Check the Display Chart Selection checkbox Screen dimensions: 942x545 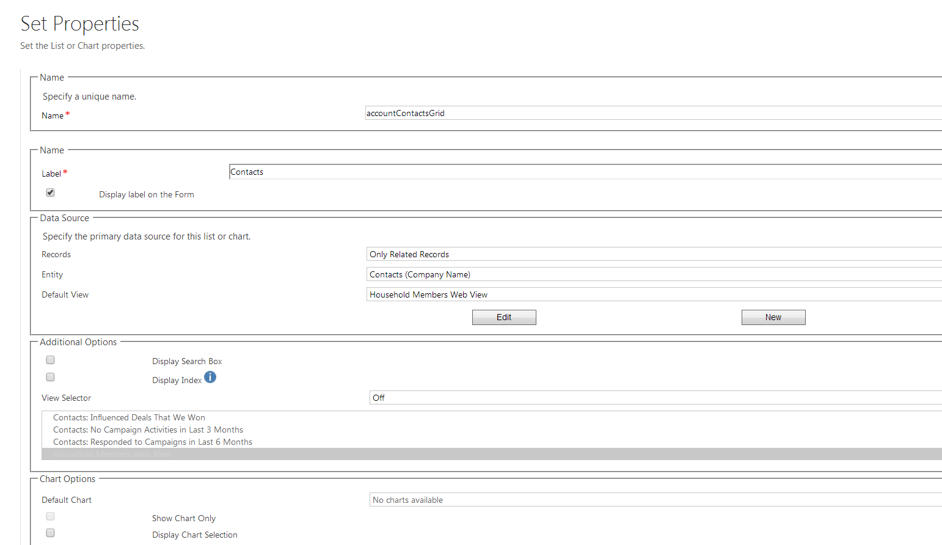tap(51, 533)
